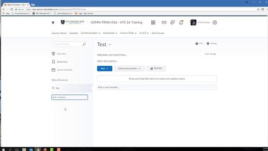Select the Table of Contents browser tab
This screenshot has height=151, width=268.
coord(16,5)
